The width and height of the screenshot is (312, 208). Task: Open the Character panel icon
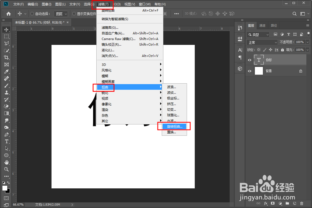(x=240, y=50)
